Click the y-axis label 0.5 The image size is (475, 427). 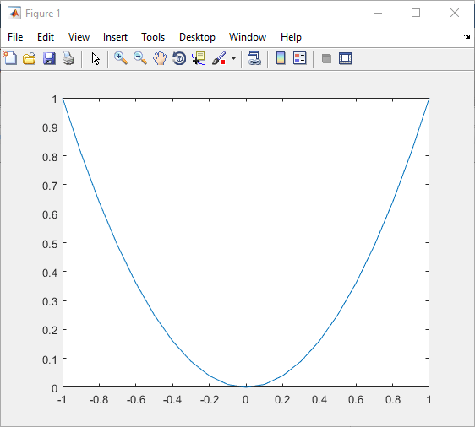tap(50, 244)
